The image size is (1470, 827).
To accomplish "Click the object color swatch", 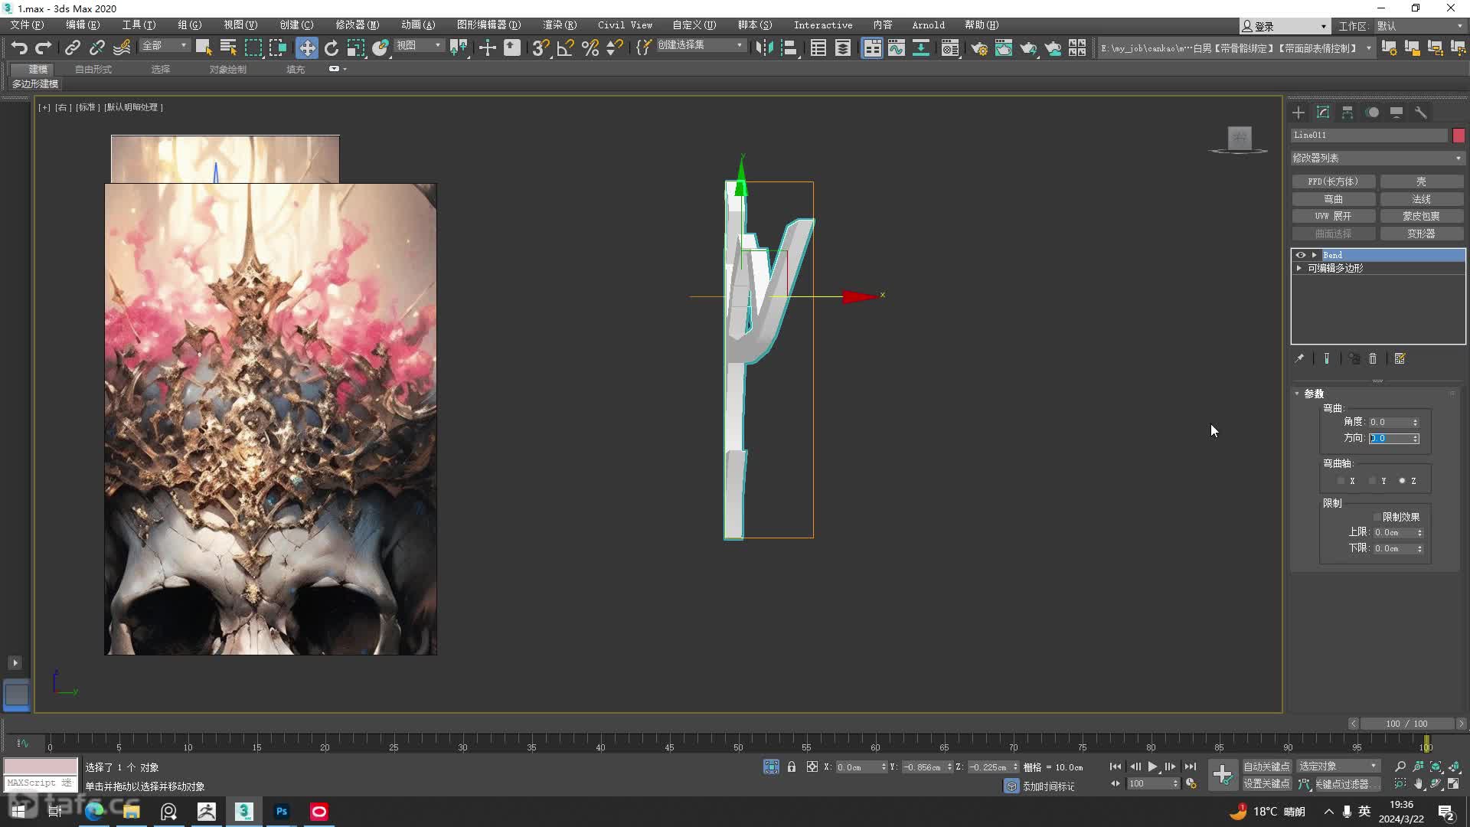I will 1459,136.
